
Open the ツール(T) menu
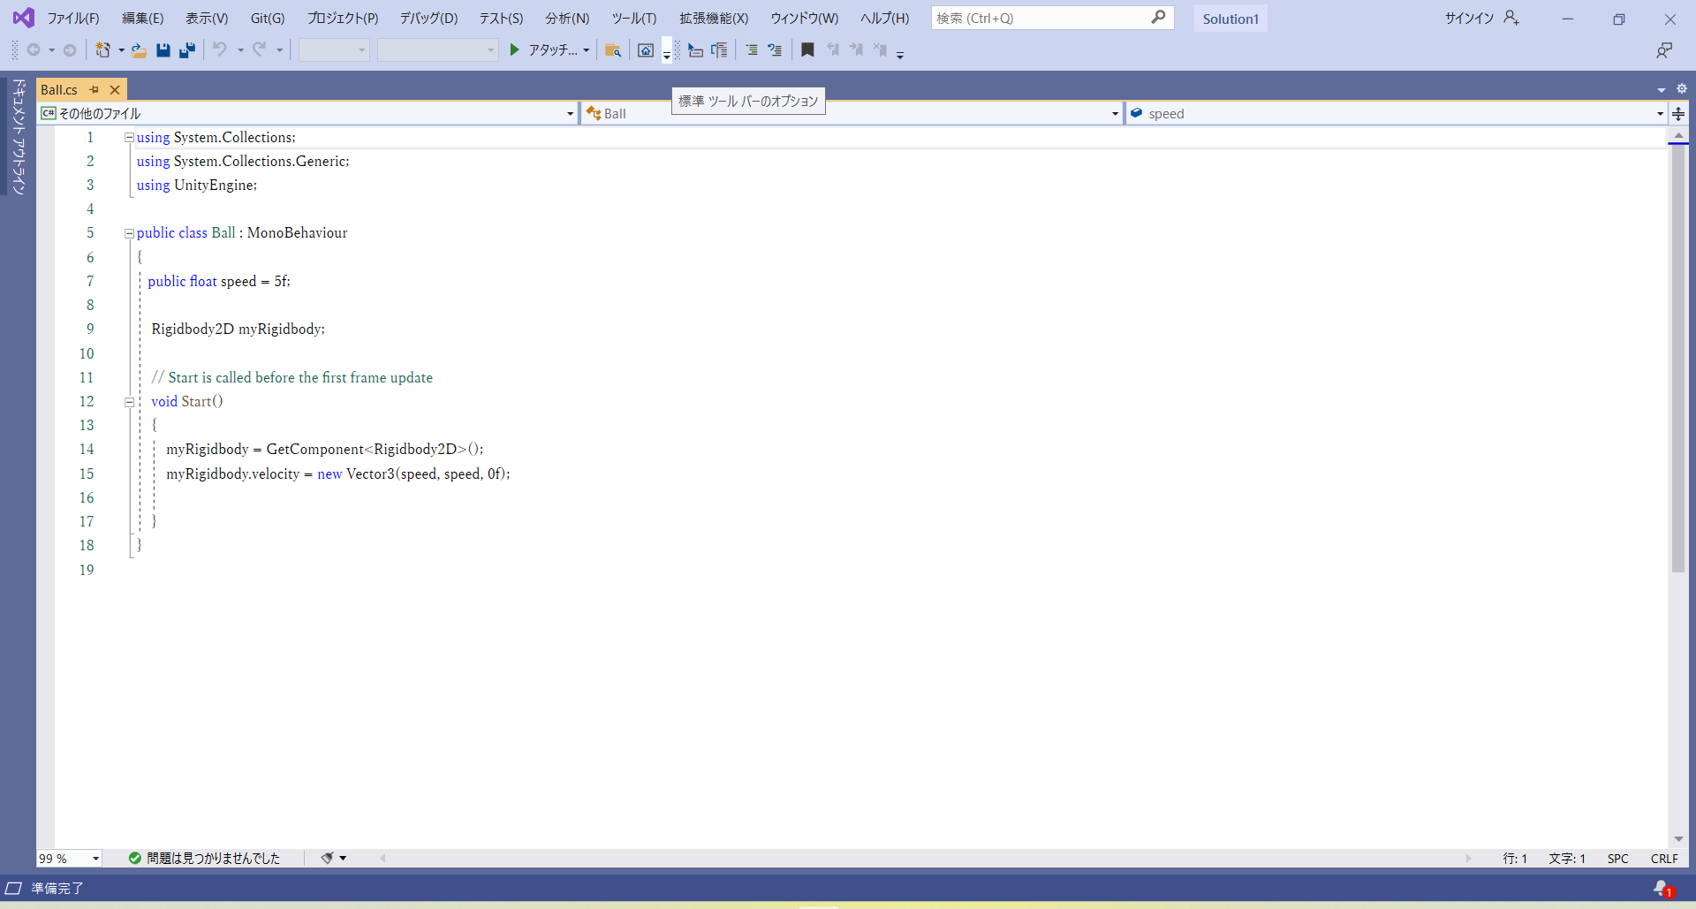coord(633,18)
